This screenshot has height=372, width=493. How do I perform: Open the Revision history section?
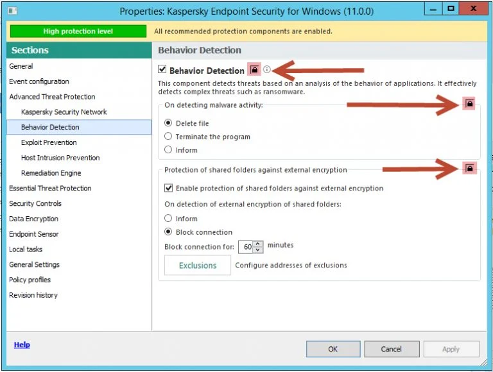tap(78, 295)
